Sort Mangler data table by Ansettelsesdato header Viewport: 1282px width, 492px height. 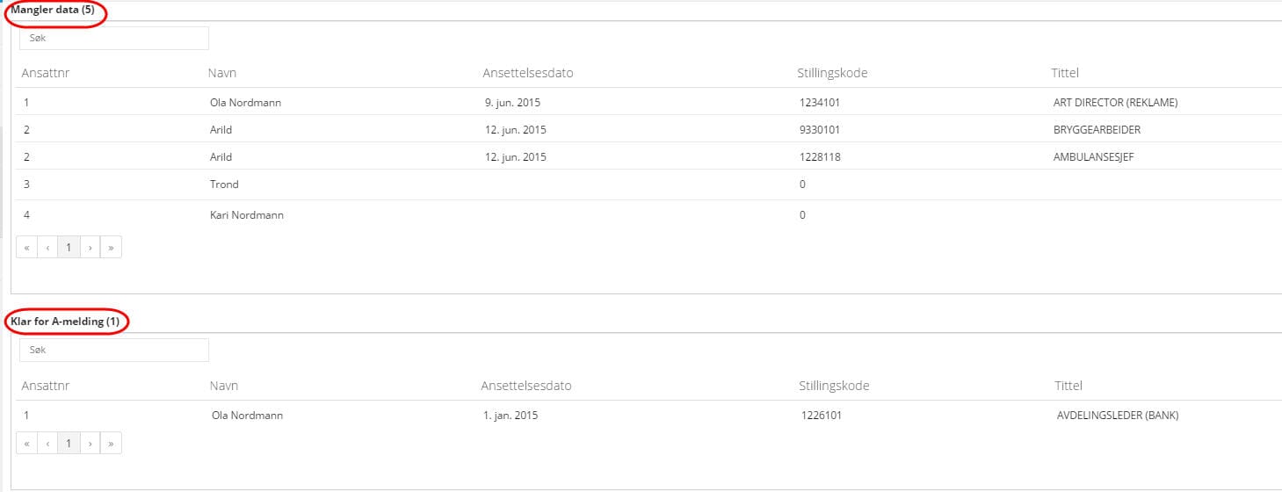click(x=527, y=73)
